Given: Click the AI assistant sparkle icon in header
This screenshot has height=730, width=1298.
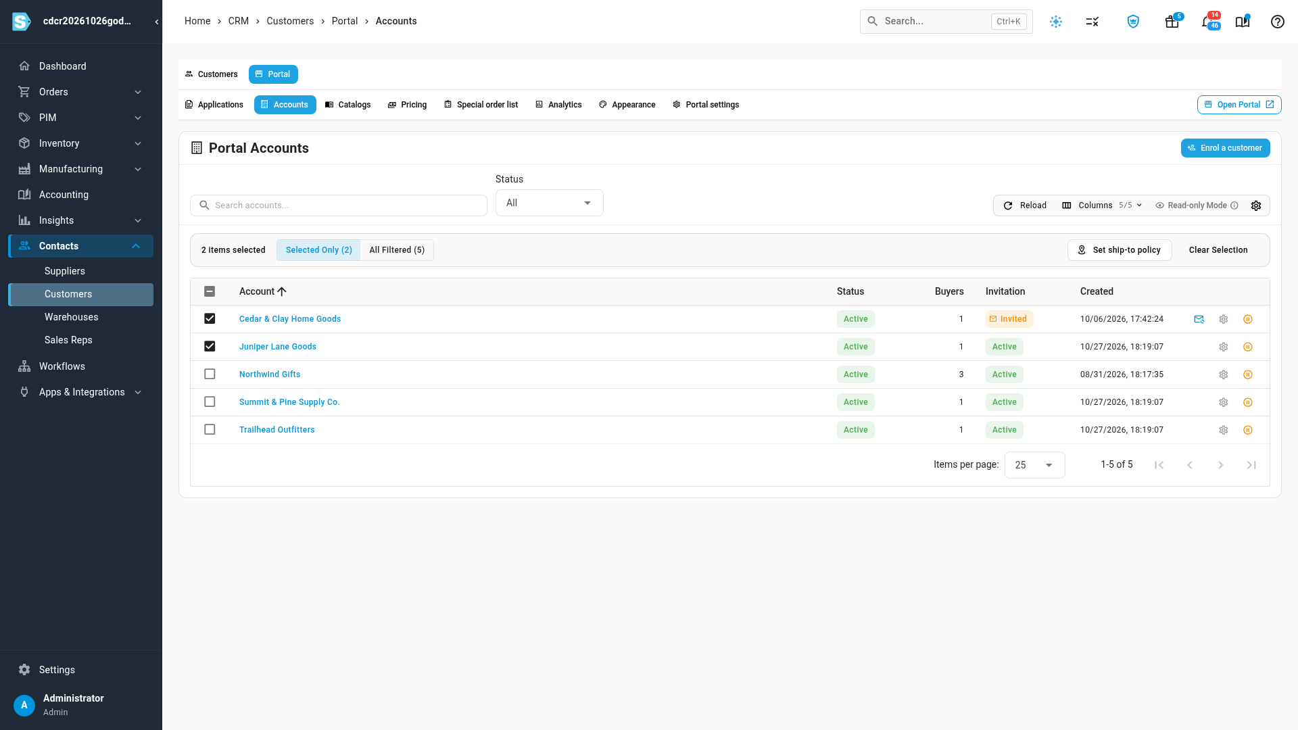Looking at the screenshot, I should point(1056,22).
